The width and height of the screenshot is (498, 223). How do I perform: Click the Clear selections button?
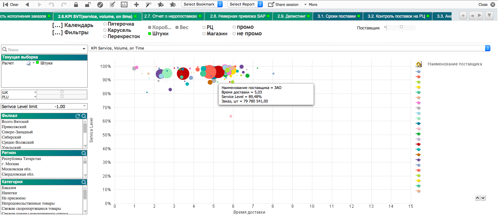click(x=11, y=5)
